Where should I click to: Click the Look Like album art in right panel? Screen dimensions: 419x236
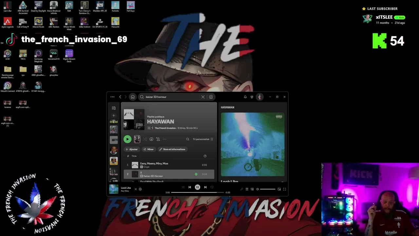point(253,145)
